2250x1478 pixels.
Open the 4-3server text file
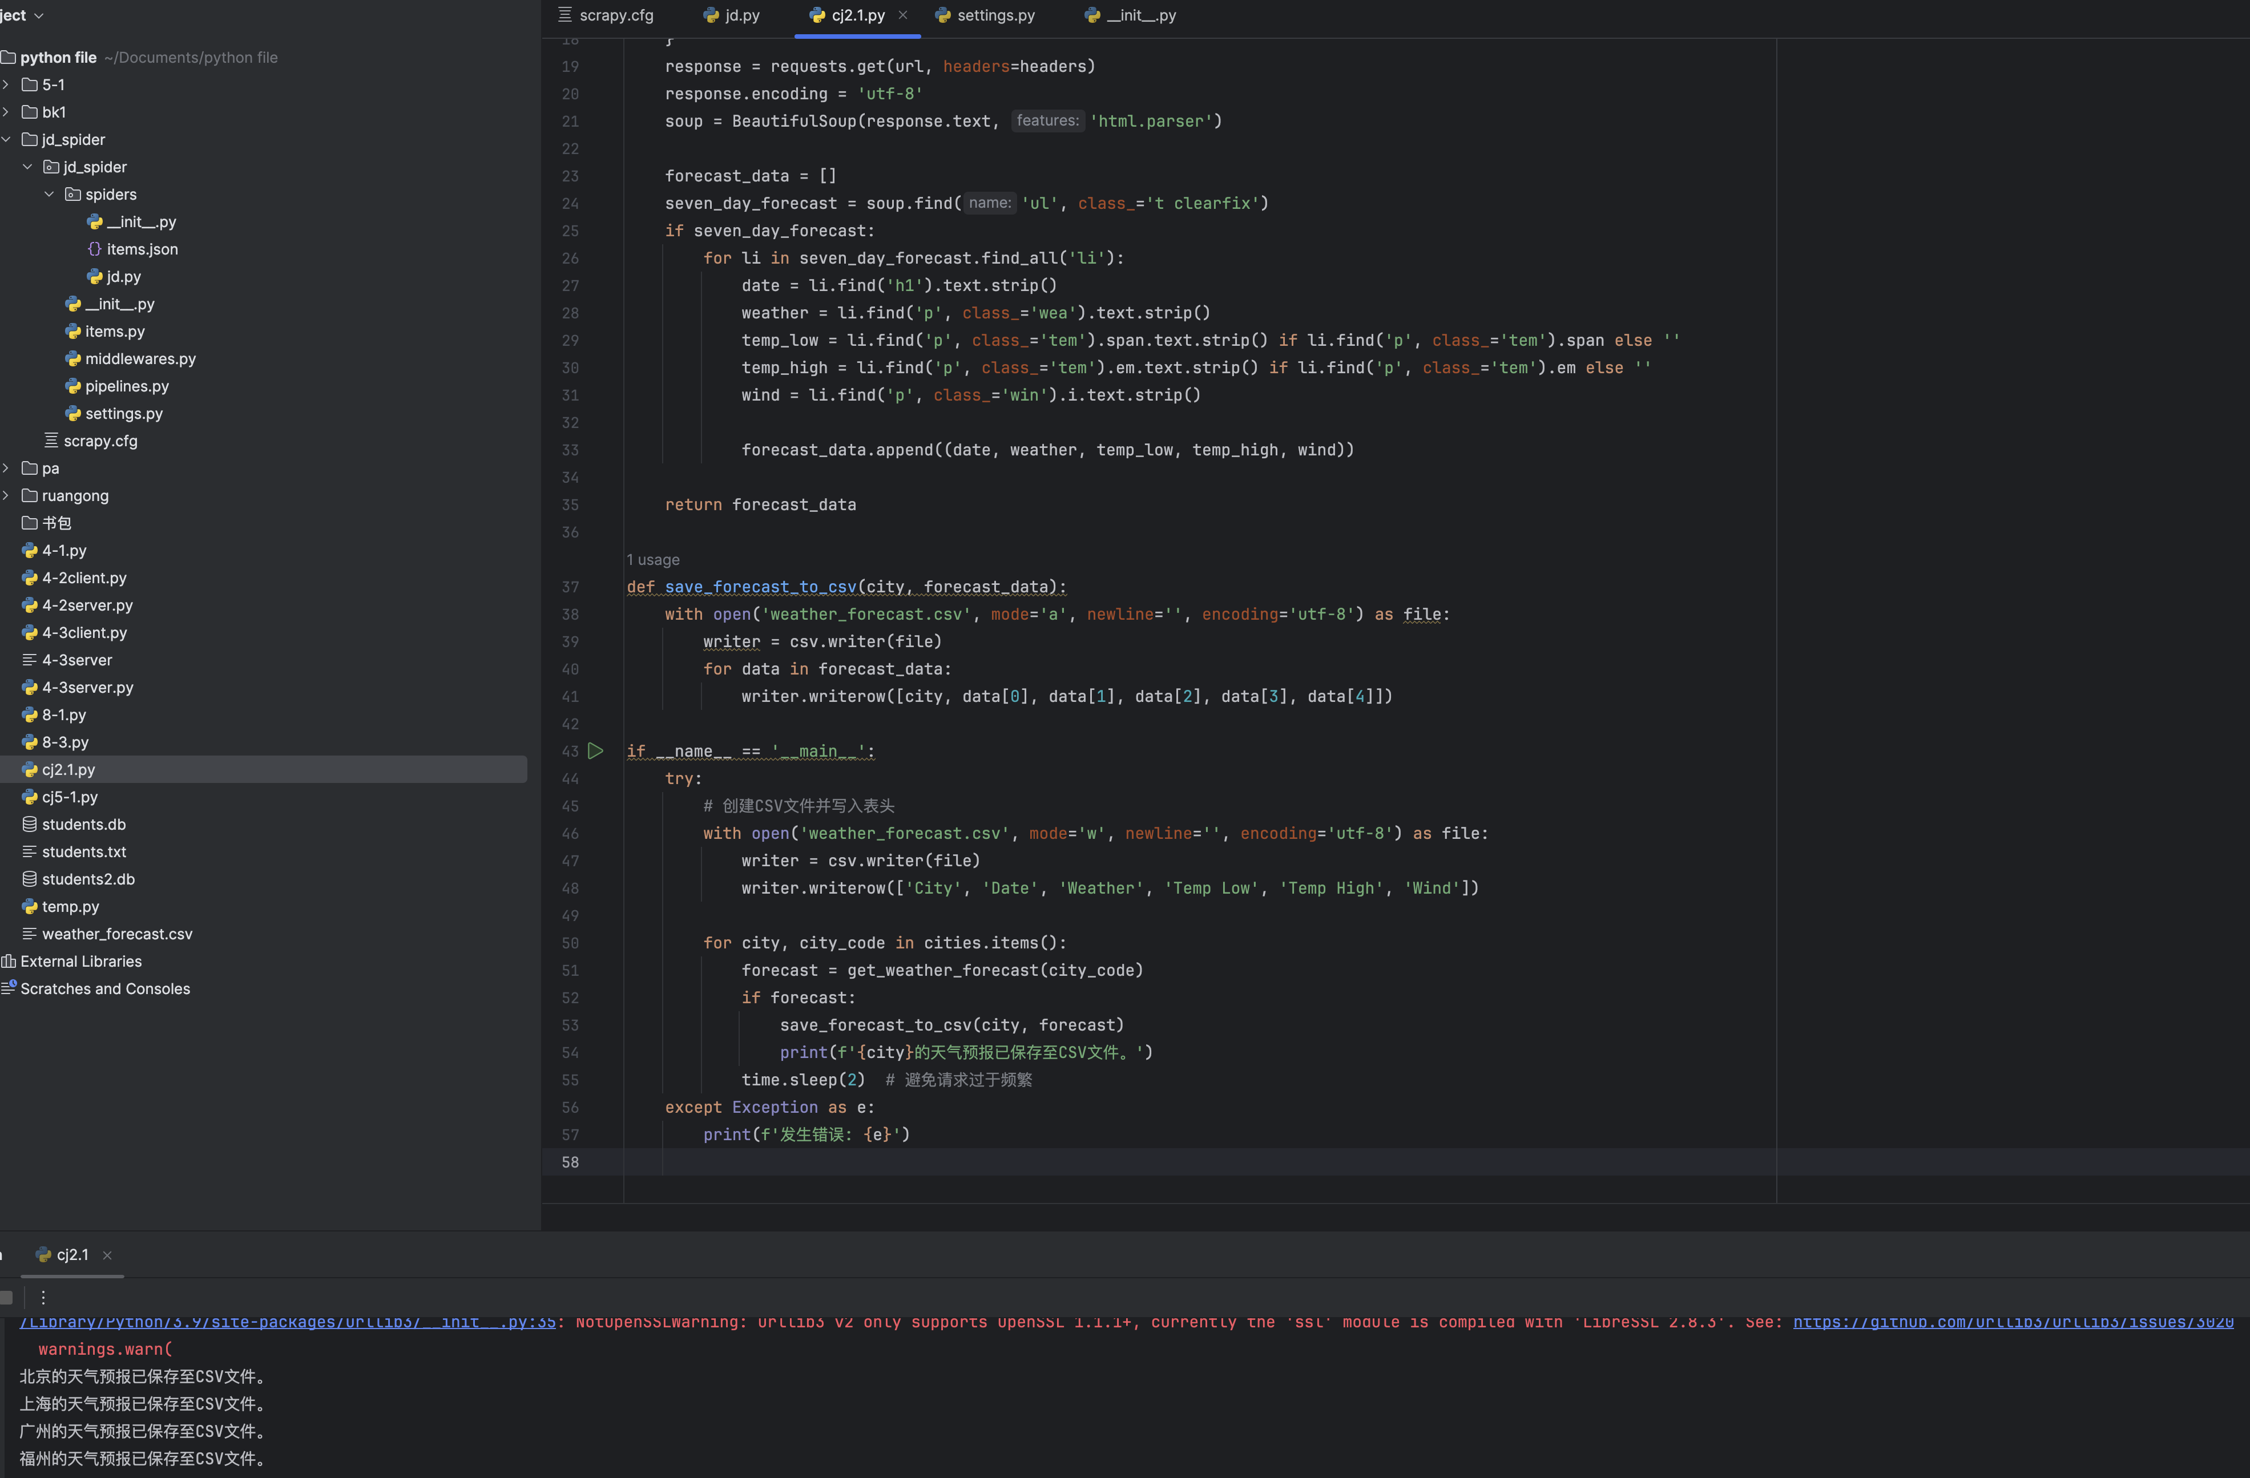(67, 660)
